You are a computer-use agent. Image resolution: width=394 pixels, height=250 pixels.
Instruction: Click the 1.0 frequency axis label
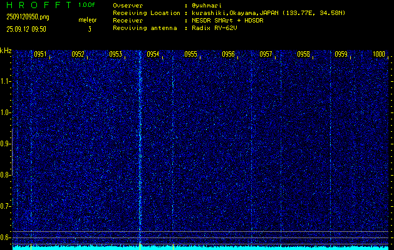tap(4, 113)
